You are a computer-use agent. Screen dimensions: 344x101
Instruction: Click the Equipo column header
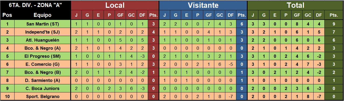(43, 15)
